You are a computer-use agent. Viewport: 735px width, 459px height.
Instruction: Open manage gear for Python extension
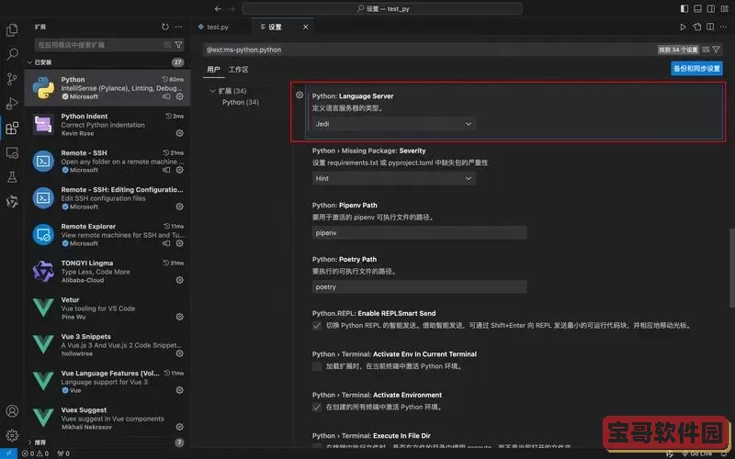pyautogui.click(x=179, y=96)
